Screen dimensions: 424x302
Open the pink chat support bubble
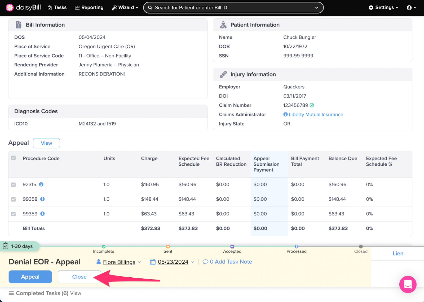click(x=408, y=284)
